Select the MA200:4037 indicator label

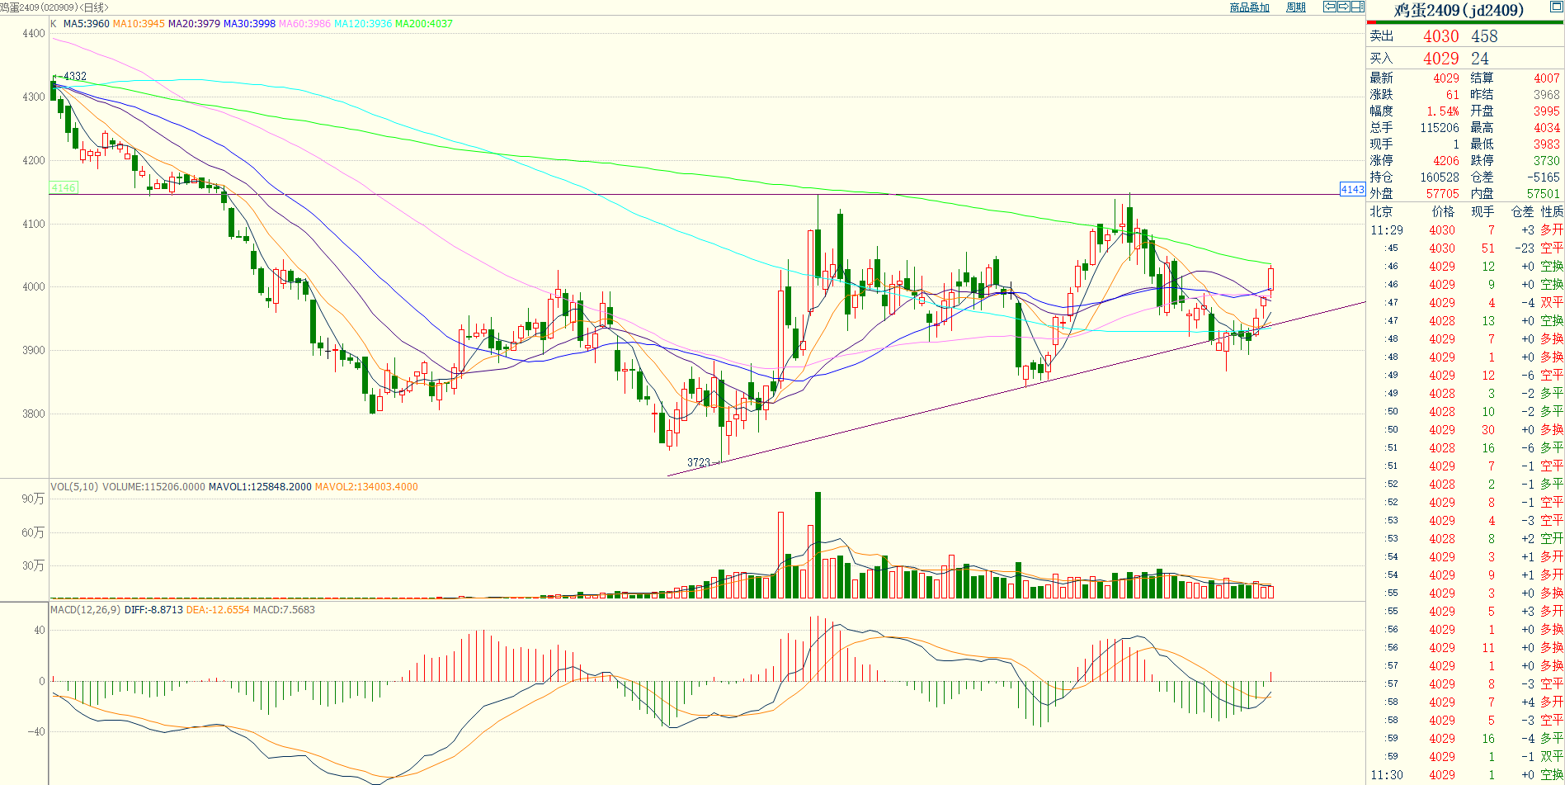click(424, 24)
